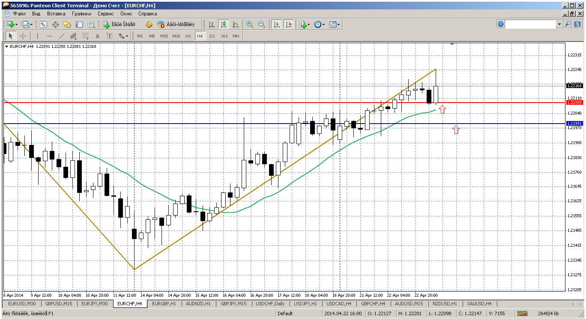The image size is (586, 319).
Task: Switch chart to bar chart mode
Action: point(211,24)
